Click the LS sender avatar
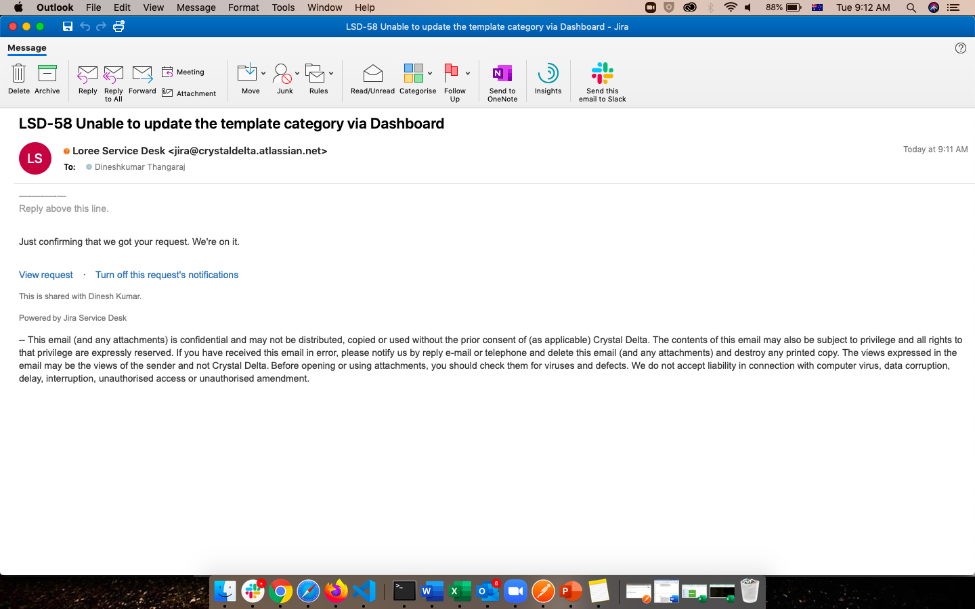 (x=35, y=158)
